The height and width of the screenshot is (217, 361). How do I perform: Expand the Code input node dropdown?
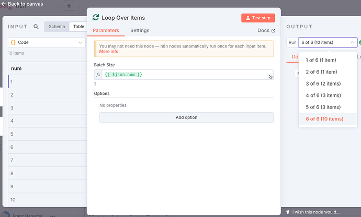click(47, 42)
